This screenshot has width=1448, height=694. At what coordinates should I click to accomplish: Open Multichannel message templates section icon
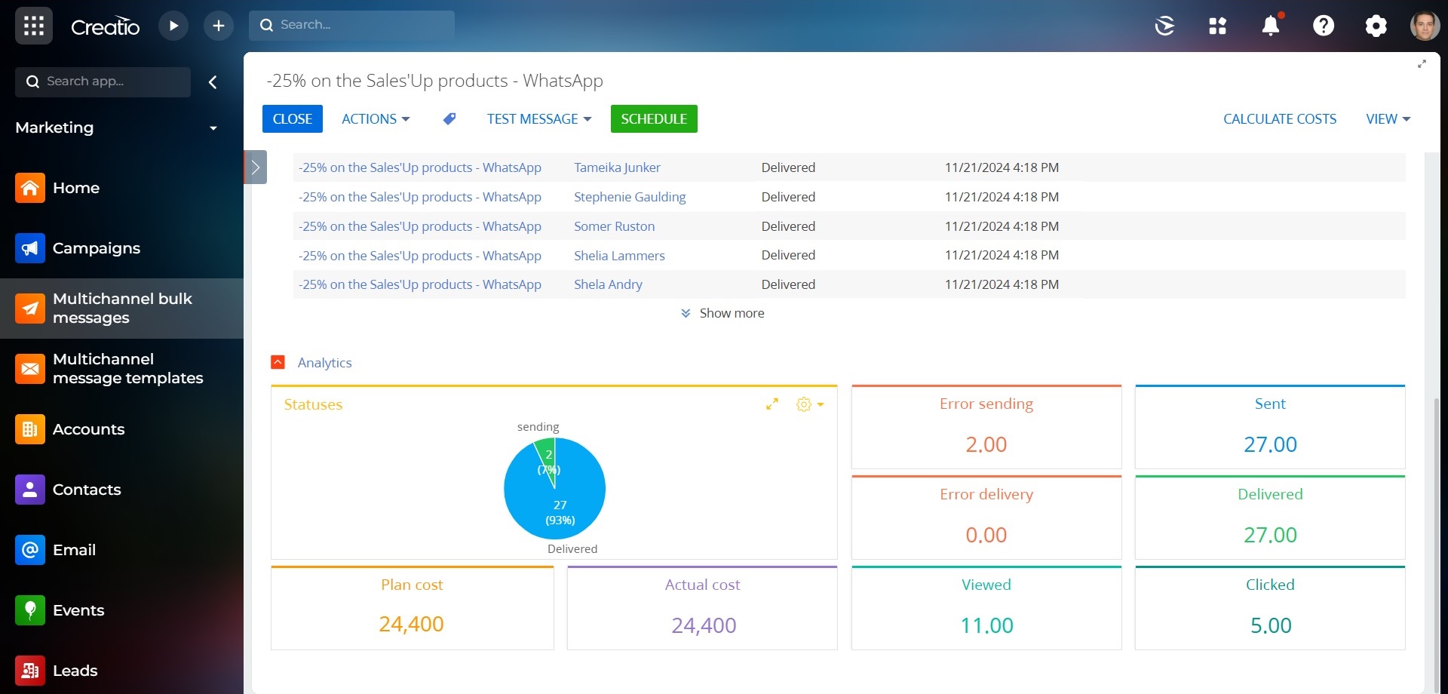30,369
